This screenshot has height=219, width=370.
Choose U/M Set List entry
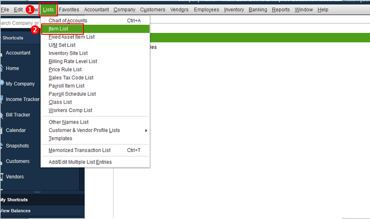(95, 45)
